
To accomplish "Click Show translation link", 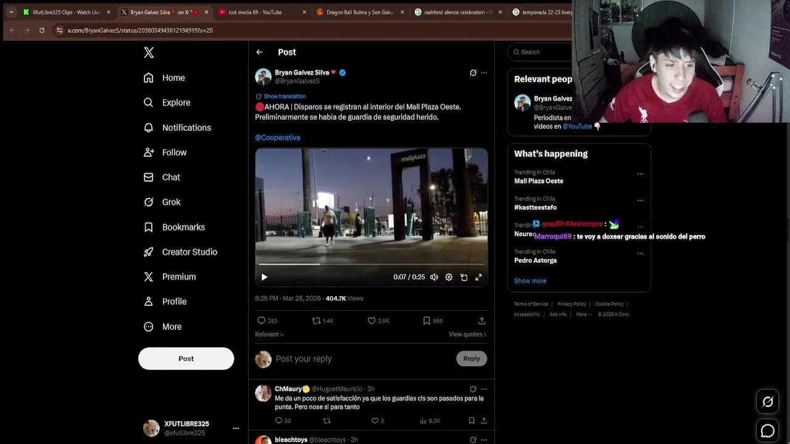I will click(x=285, y=96).
